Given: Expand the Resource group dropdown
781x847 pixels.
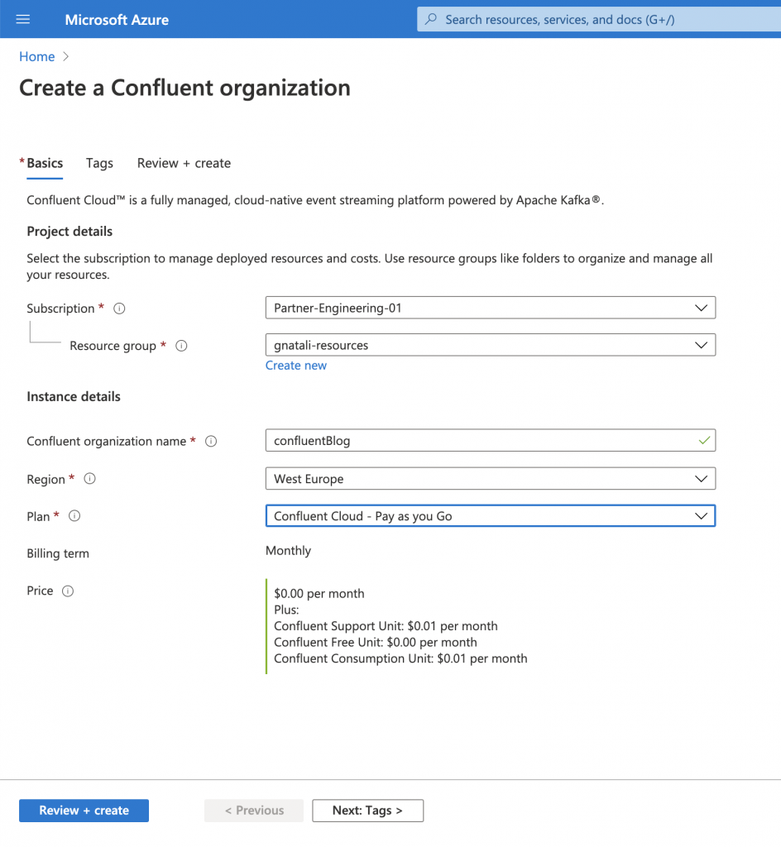Looking at the screenshot, I should tap(490, 344).
